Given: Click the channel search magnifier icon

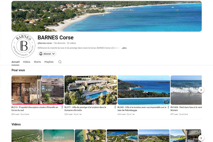Looking at the screenshot, I should click(60, 62).
